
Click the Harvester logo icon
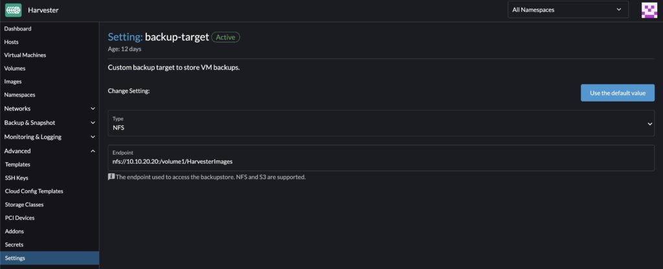click(x=13, y=10)
